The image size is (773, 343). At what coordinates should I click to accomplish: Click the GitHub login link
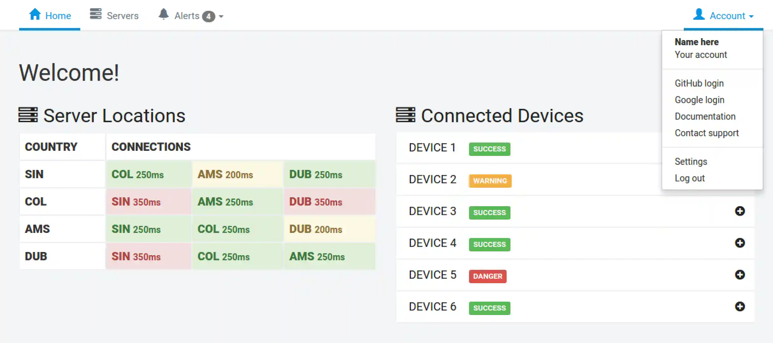[x=699, y=83]
